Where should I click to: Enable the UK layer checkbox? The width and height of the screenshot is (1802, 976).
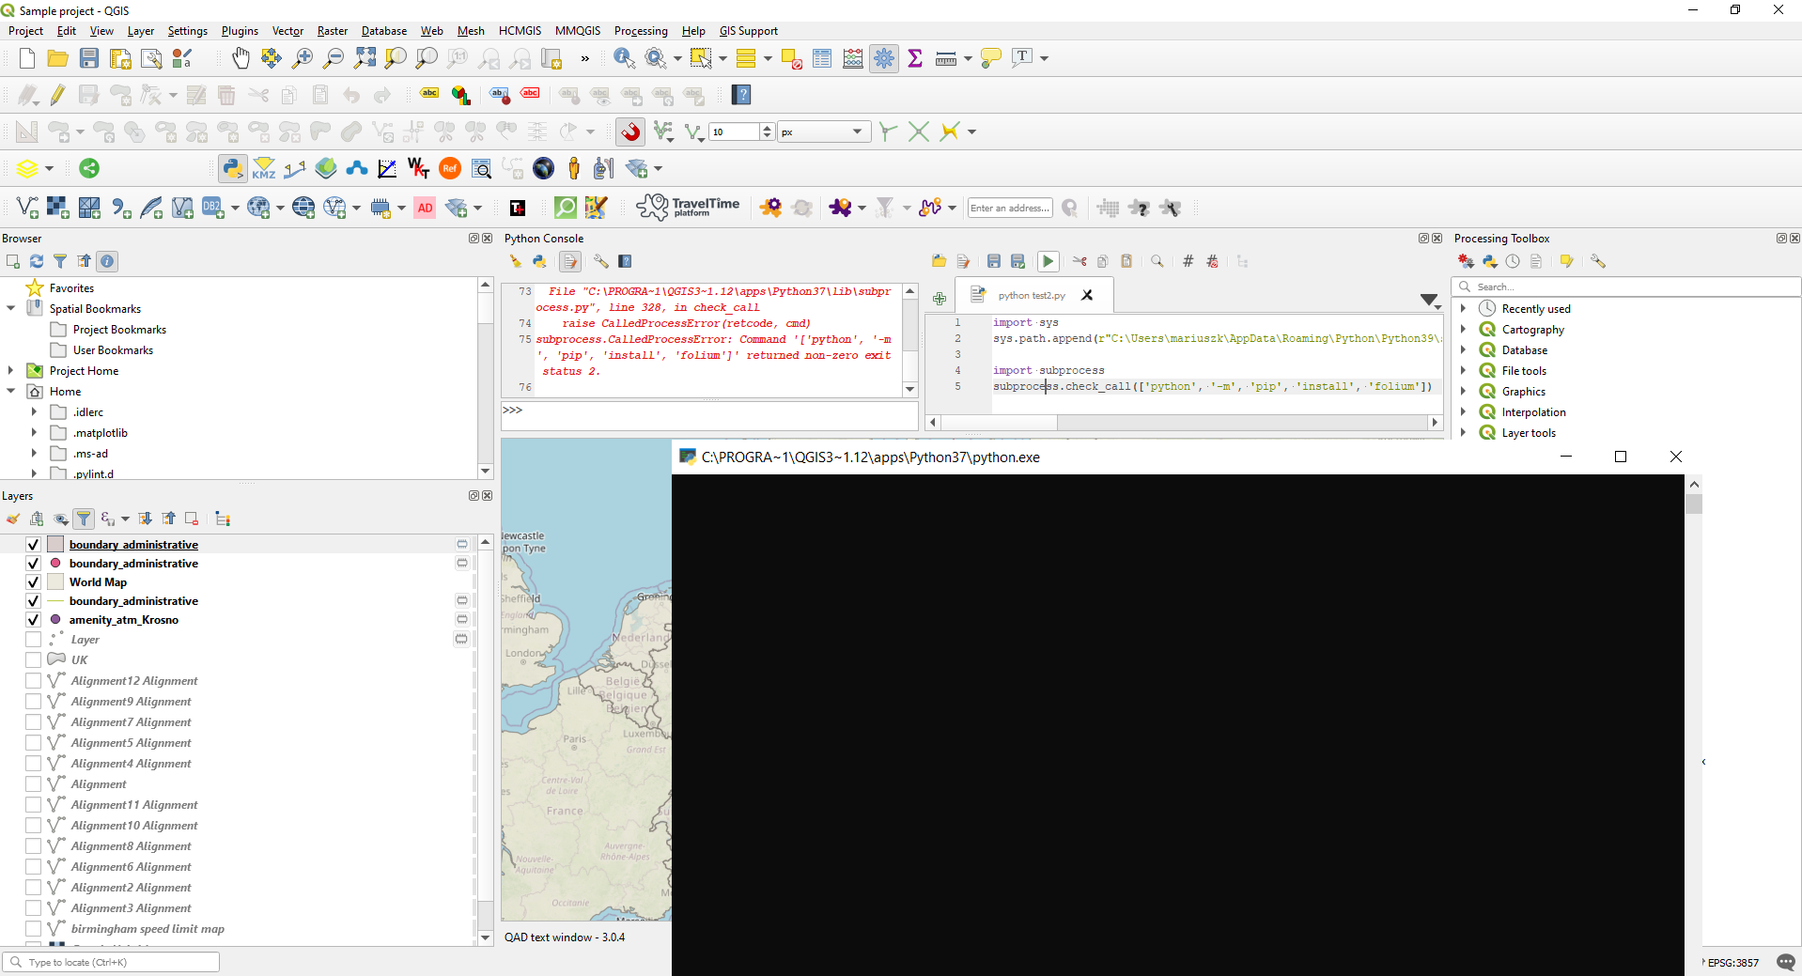(33, 660)
